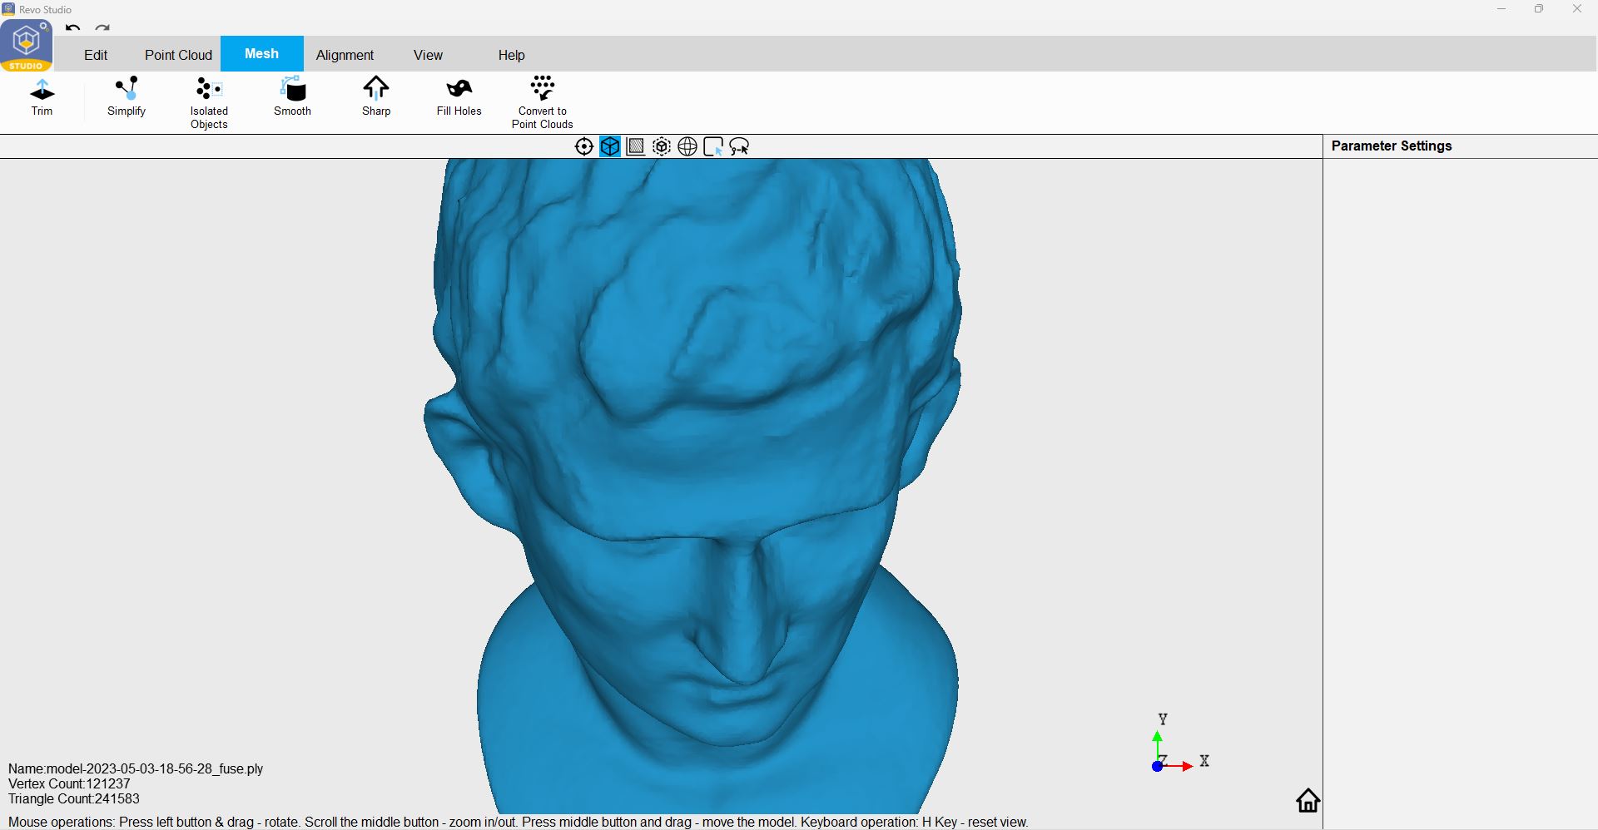Click the model file name text
This screenshot has width=1598, height=830.
pos(136,768)
